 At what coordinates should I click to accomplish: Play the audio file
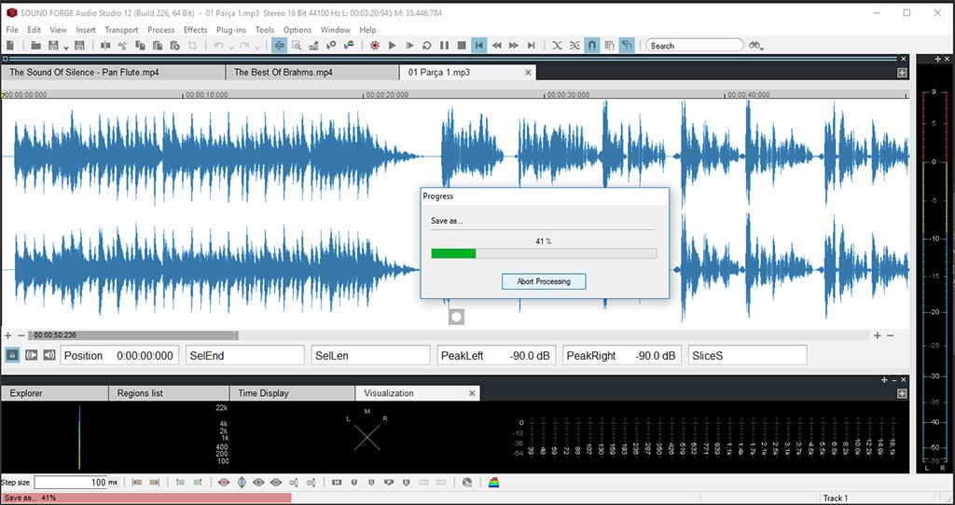coord(393,46)
